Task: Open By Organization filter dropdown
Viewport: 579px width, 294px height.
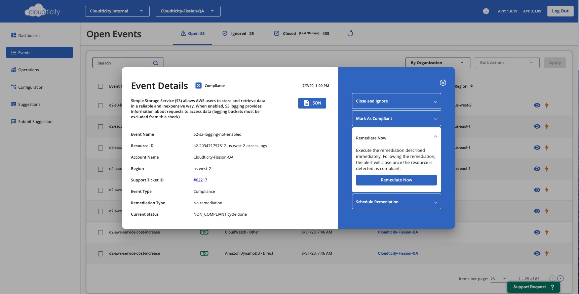Action: 438,62
